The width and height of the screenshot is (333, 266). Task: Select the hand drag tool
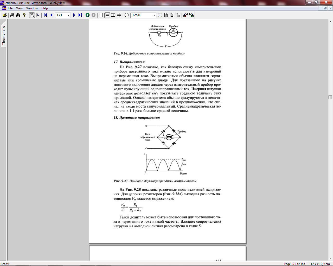tap(32, 15)
